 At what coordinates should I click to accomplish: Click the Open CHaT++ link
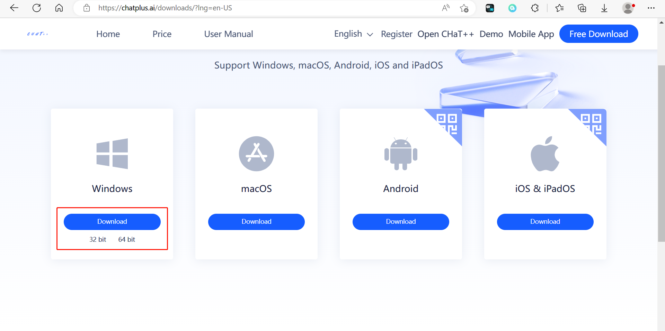coord(446,34)
